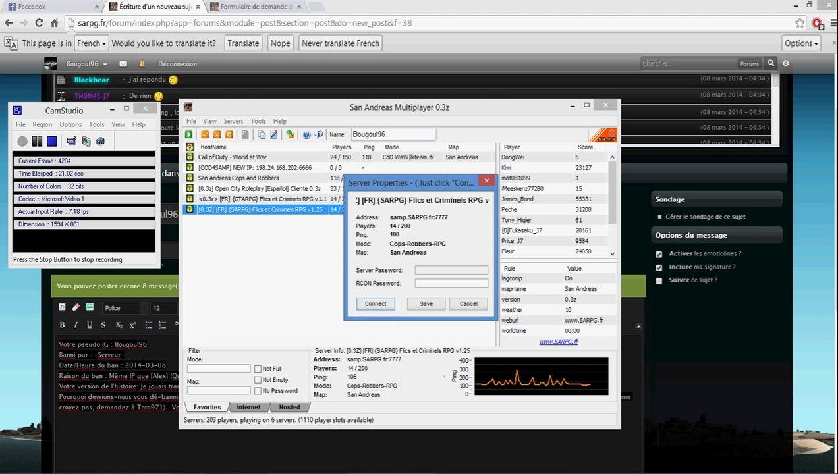Click Save in Server Properties dialog
The width and height of the screenshot is (838, 474).
pos(426,303)
